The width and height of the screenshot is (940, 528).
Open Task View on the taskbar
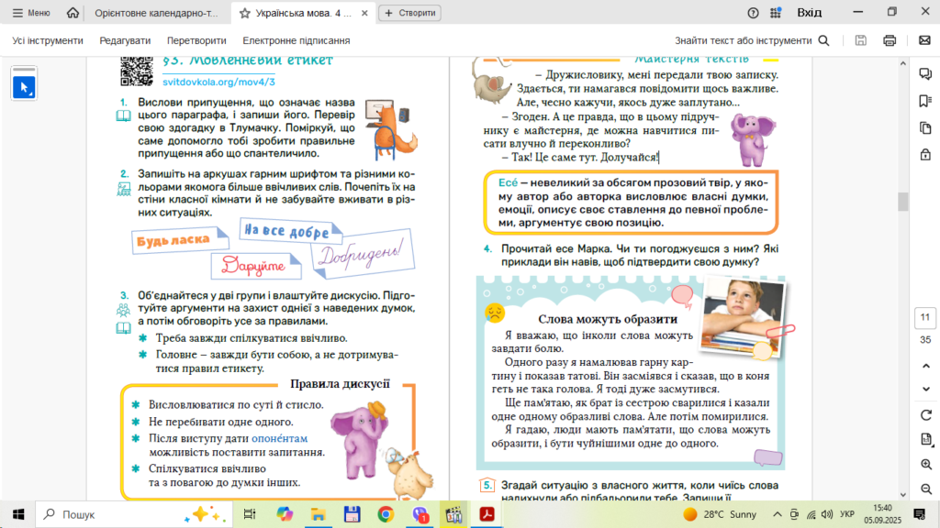pos(250,514)
